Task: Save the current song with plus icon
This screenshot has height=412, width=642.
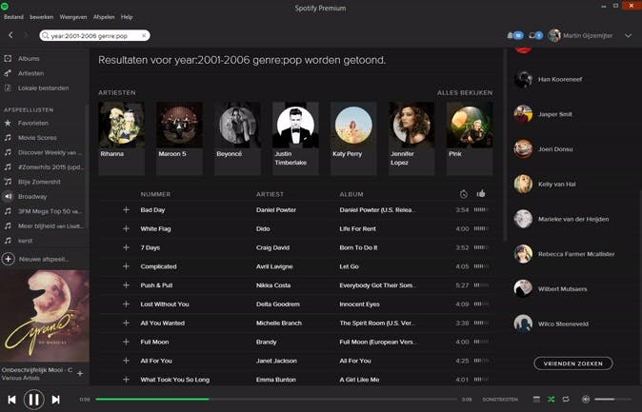Action: 80,373
